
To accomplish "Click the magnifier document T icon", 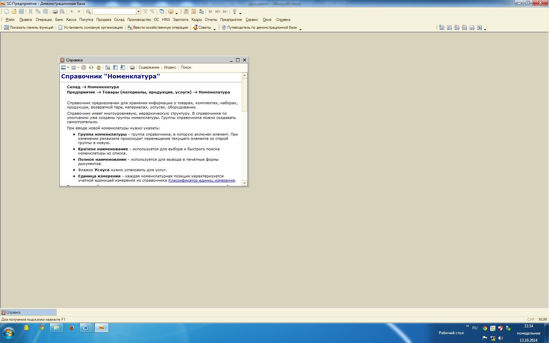I will [x=457, y=27].
